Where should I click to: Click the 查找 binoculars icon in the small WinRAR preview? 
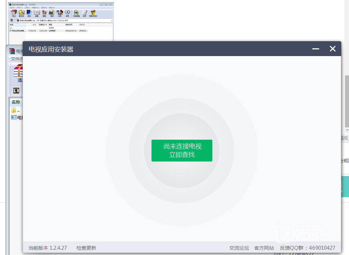[x=52, y=13]
